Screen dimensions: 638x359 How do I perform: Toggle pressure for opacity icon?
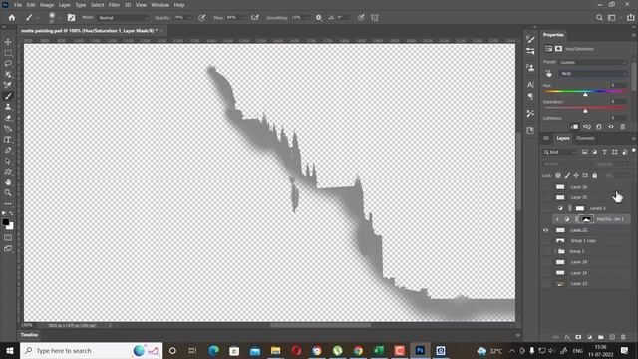202,18
